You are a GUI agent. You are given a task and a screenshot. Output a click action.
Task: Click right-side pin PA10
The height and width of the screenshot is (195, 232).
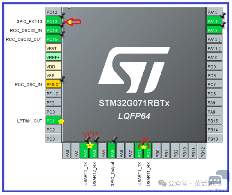(x=214, y=57)
